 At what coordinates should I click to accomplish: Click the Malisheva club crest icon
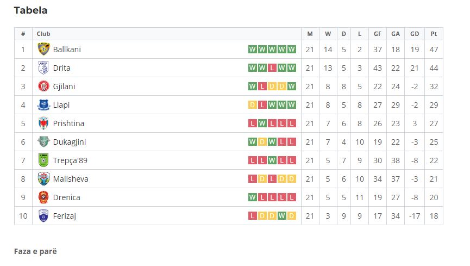[43, 179]
